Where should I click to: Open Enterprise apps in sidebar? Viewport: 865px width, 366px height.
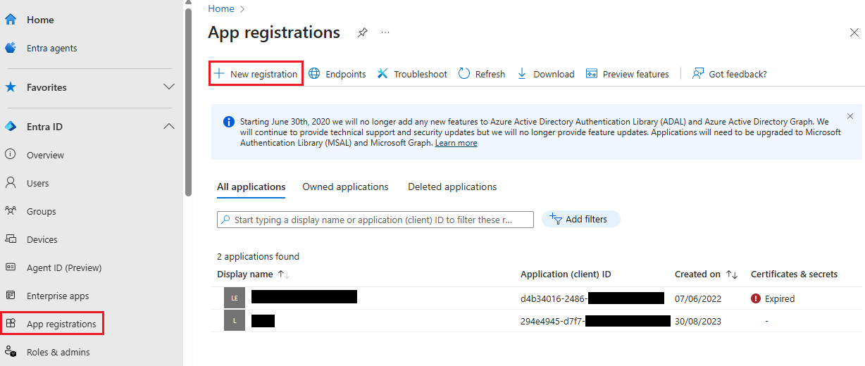tap(58, 296)
